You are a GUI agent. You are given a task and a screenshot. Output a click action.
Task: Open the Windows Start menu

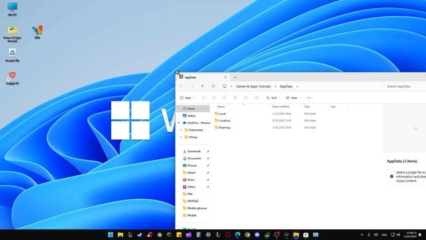pos(110,235)
